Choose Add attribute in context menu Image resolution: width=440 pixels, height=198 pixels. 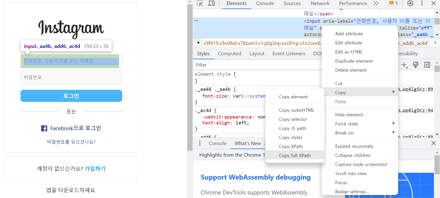click(x=360, y=34)
